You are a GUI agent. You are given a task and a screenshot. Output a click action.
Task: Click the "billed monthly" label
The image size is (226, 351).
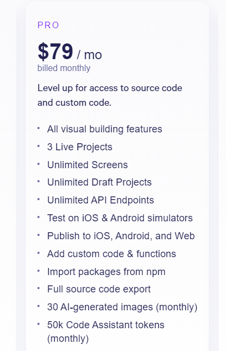pyautogui.click(x=64, y=68)
